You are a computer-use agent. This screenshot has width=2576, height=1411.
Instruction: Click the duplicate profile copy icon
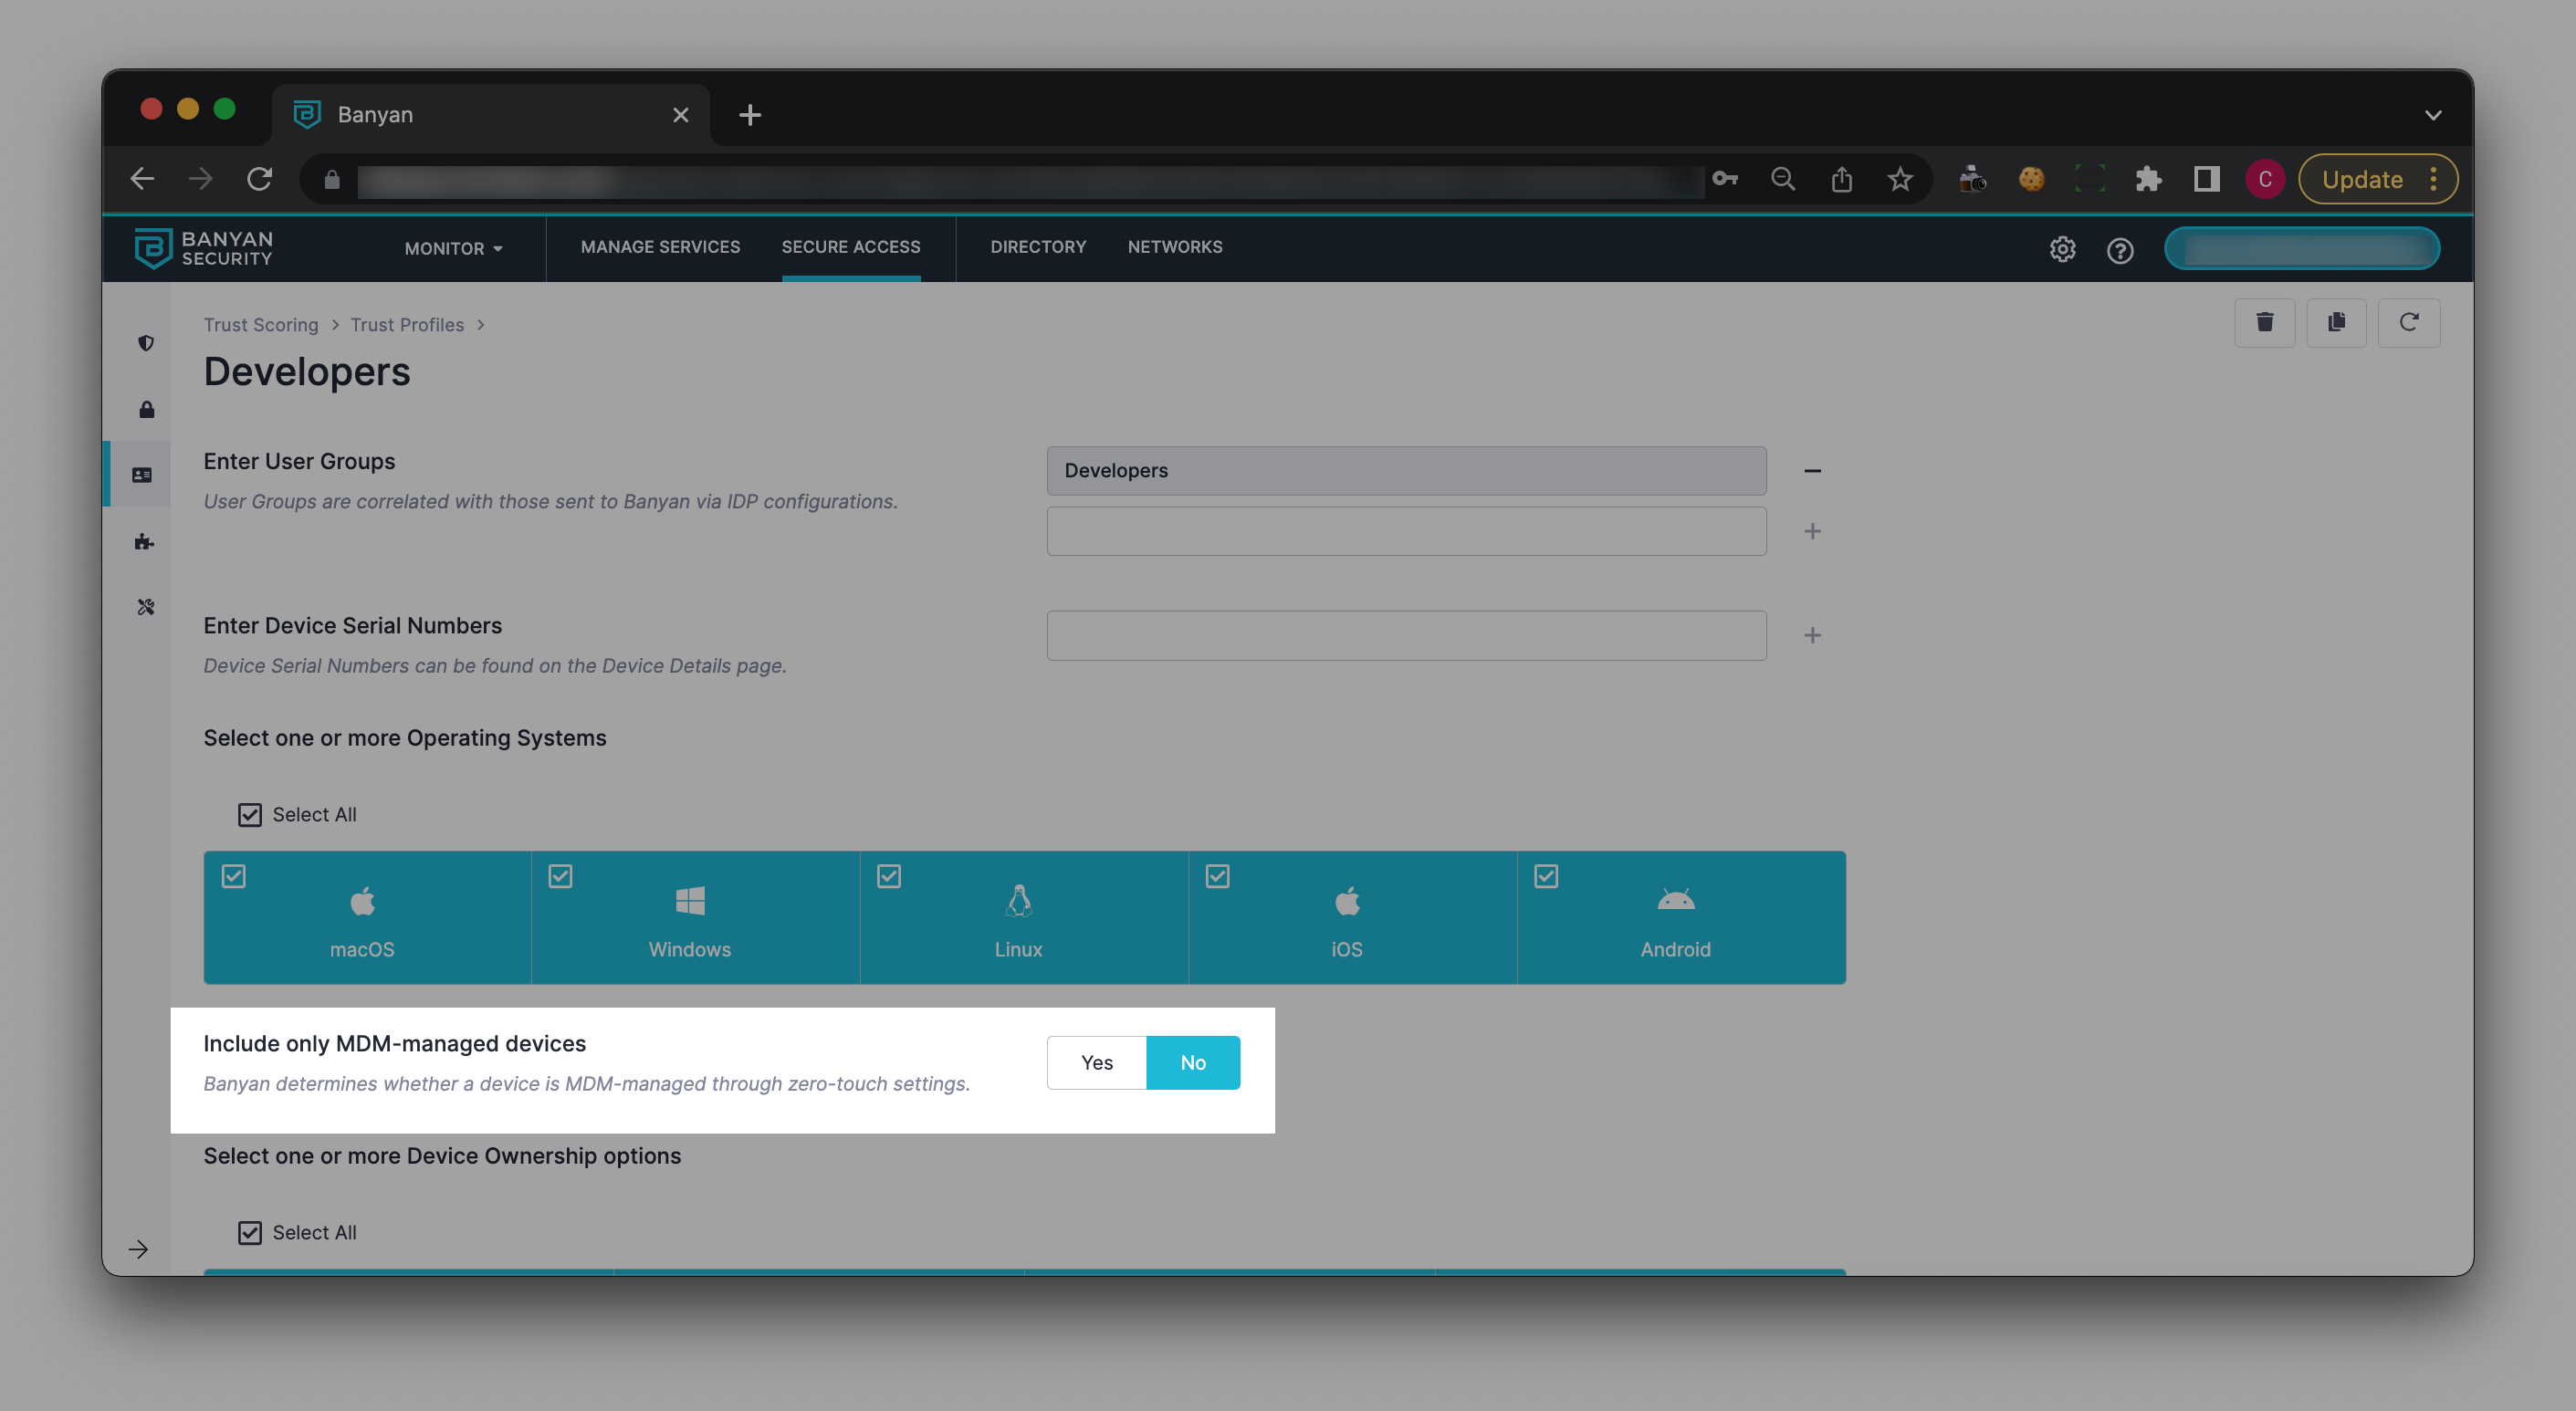coord(2336,322)
